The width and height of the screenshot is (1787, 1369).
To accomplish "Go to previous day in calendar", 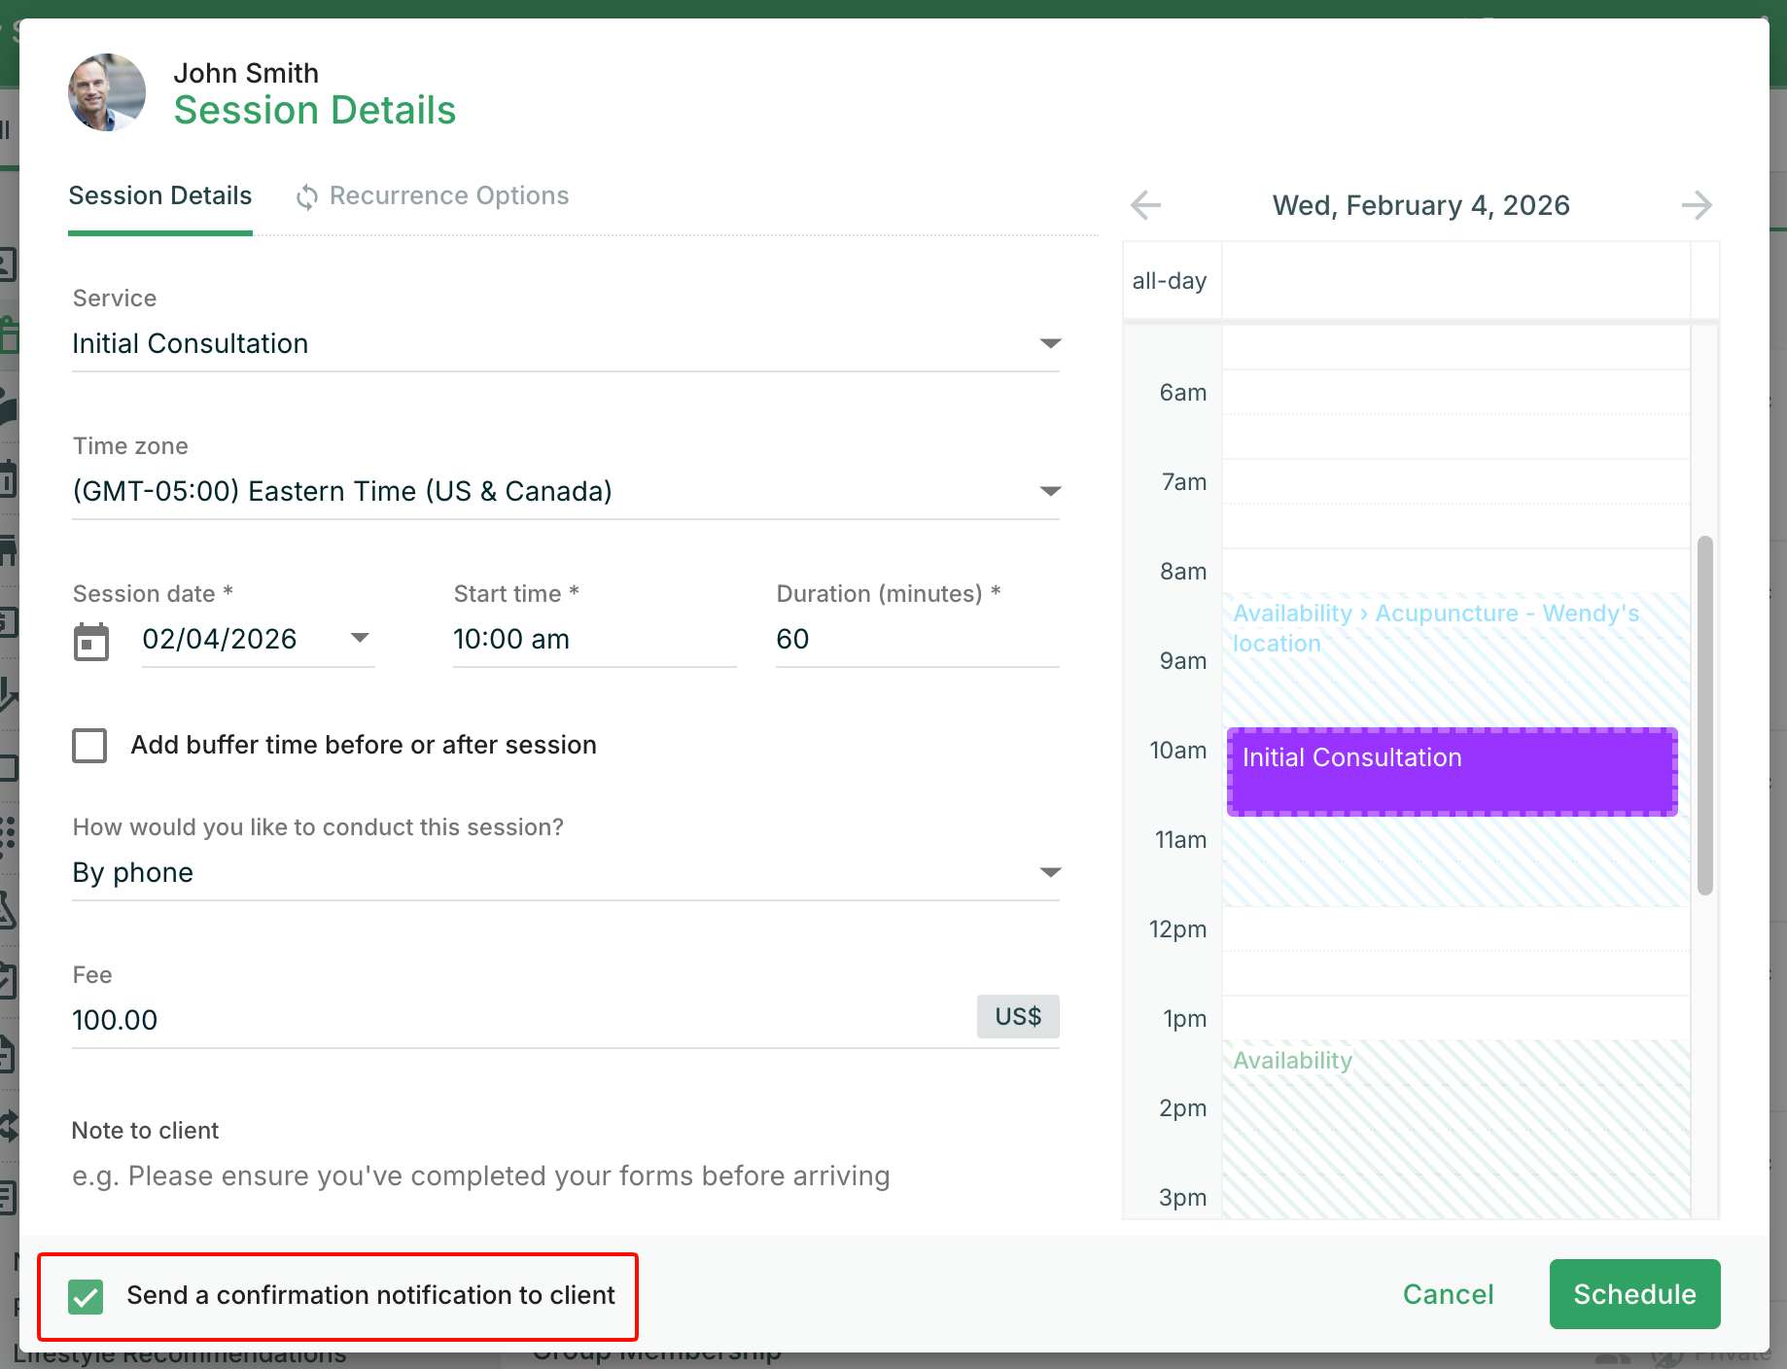I will tap(1146, 205).
